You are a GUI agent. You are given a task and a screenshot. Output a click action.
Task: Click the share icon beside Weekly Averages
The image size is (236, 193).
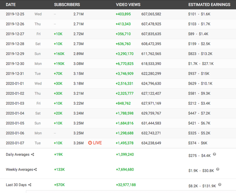click(x=36, y=169)
